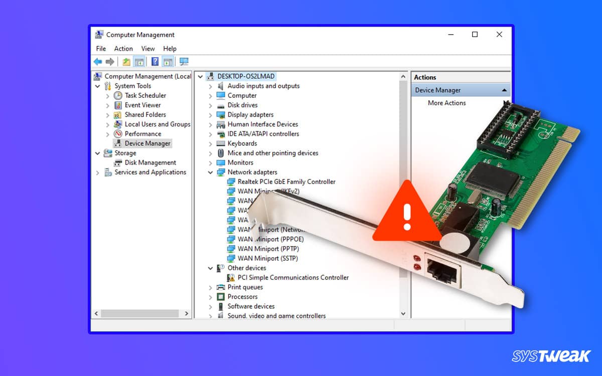Screen dimensions: 602x376
Task: Collapse the System Tools tree branch
Action: (97, 86)
